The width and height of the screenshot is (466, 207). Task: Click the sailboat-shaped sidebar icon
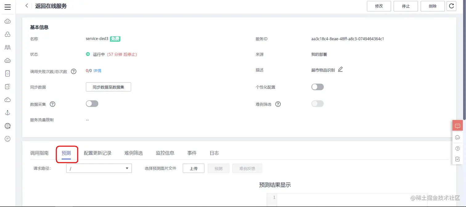(8, 113)
